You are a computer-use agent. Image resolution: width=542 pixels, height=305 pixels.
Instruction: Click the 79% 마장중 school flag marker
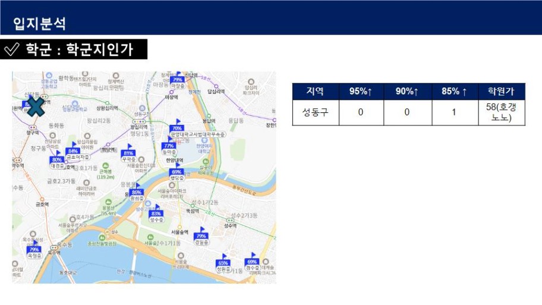[178, 80]
